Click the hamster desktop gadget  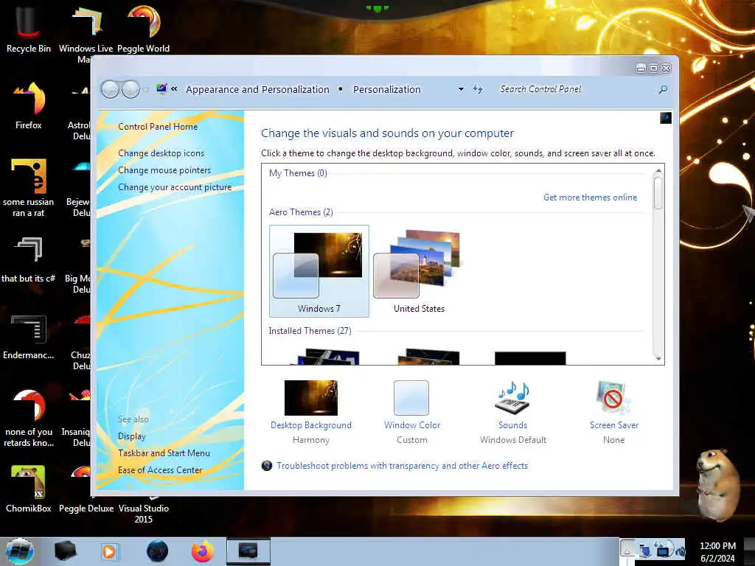pos(718,484)
